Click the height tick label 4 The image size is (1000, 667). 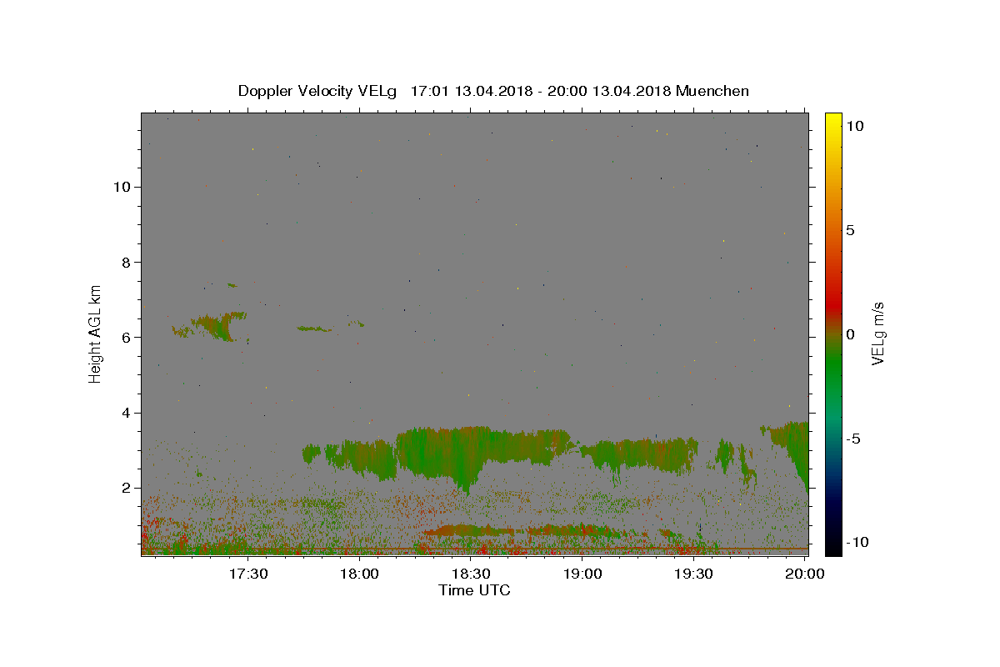tap(127, 413)
